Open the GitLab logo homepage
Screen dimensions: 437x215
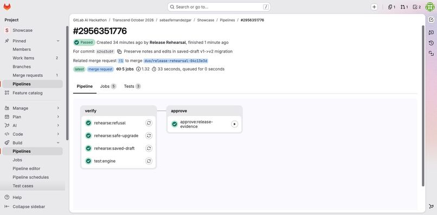7,7
